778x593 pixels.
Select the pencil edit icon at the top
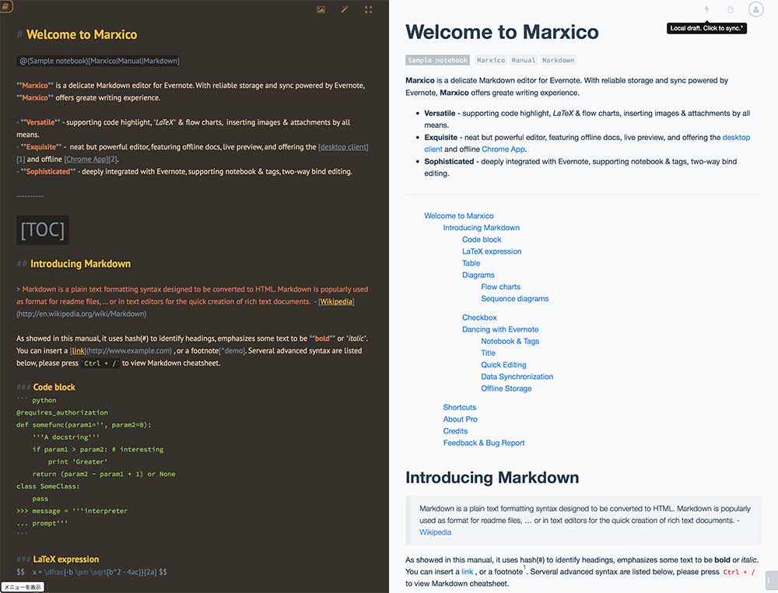345,9
